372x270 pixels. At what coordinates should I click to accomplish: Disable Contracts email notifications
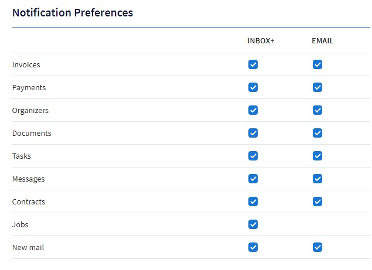tap(318, 201)
